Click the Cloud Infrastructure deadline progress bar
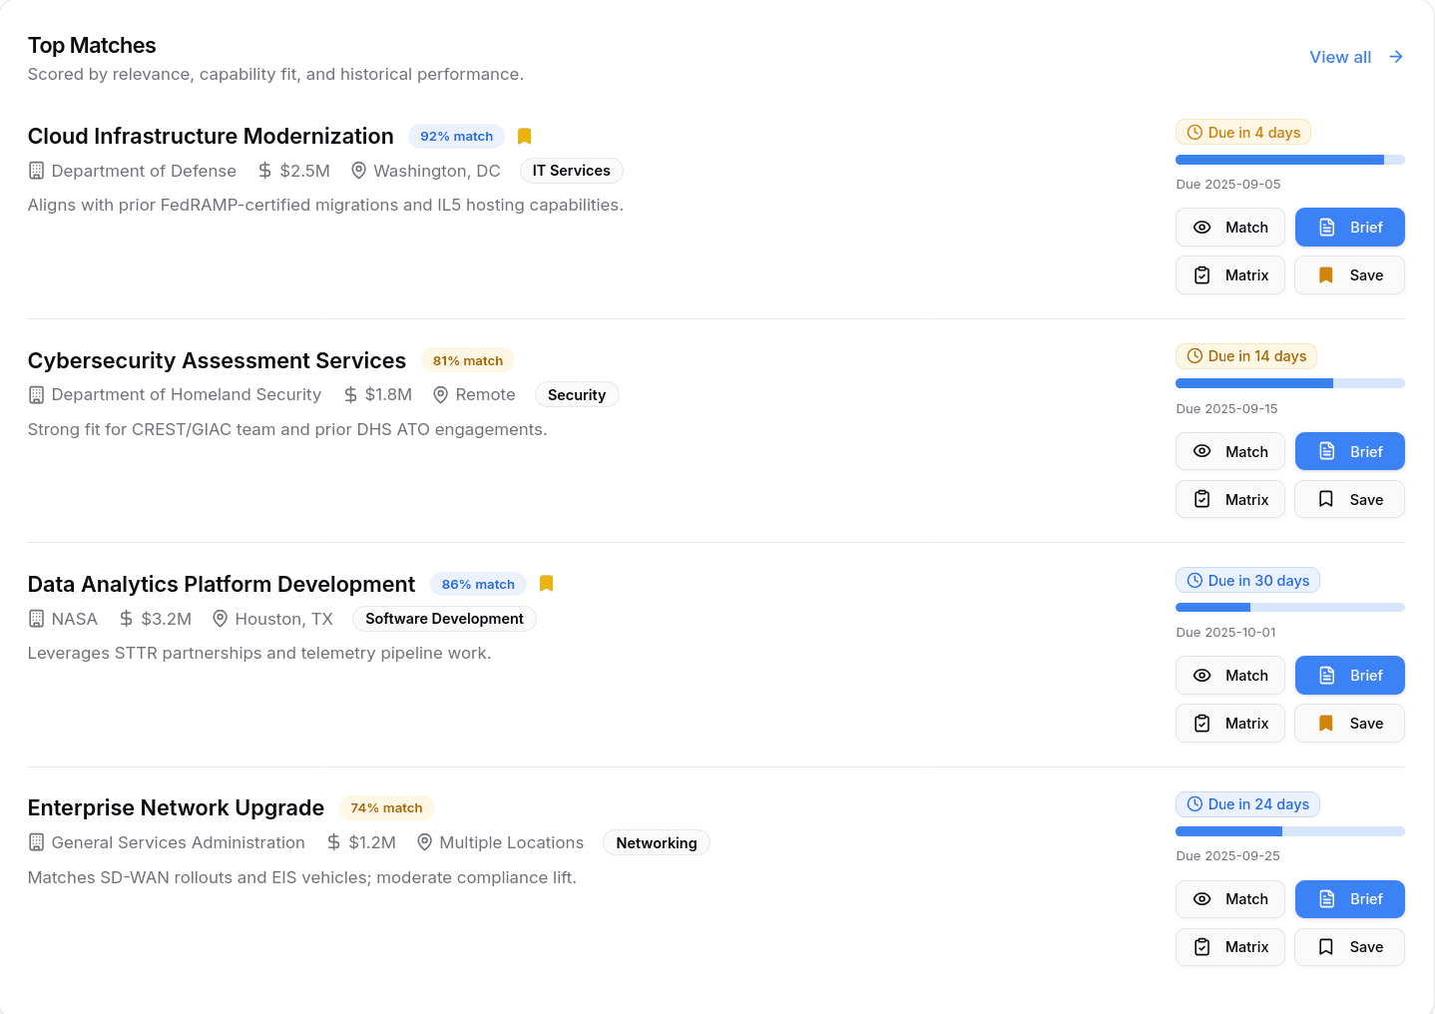 [1289, 160]
